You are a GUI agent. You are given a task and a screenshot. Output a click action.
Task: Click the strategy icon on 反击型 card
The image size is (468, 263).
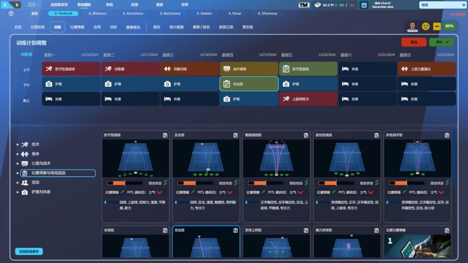[x=235, y=135]
